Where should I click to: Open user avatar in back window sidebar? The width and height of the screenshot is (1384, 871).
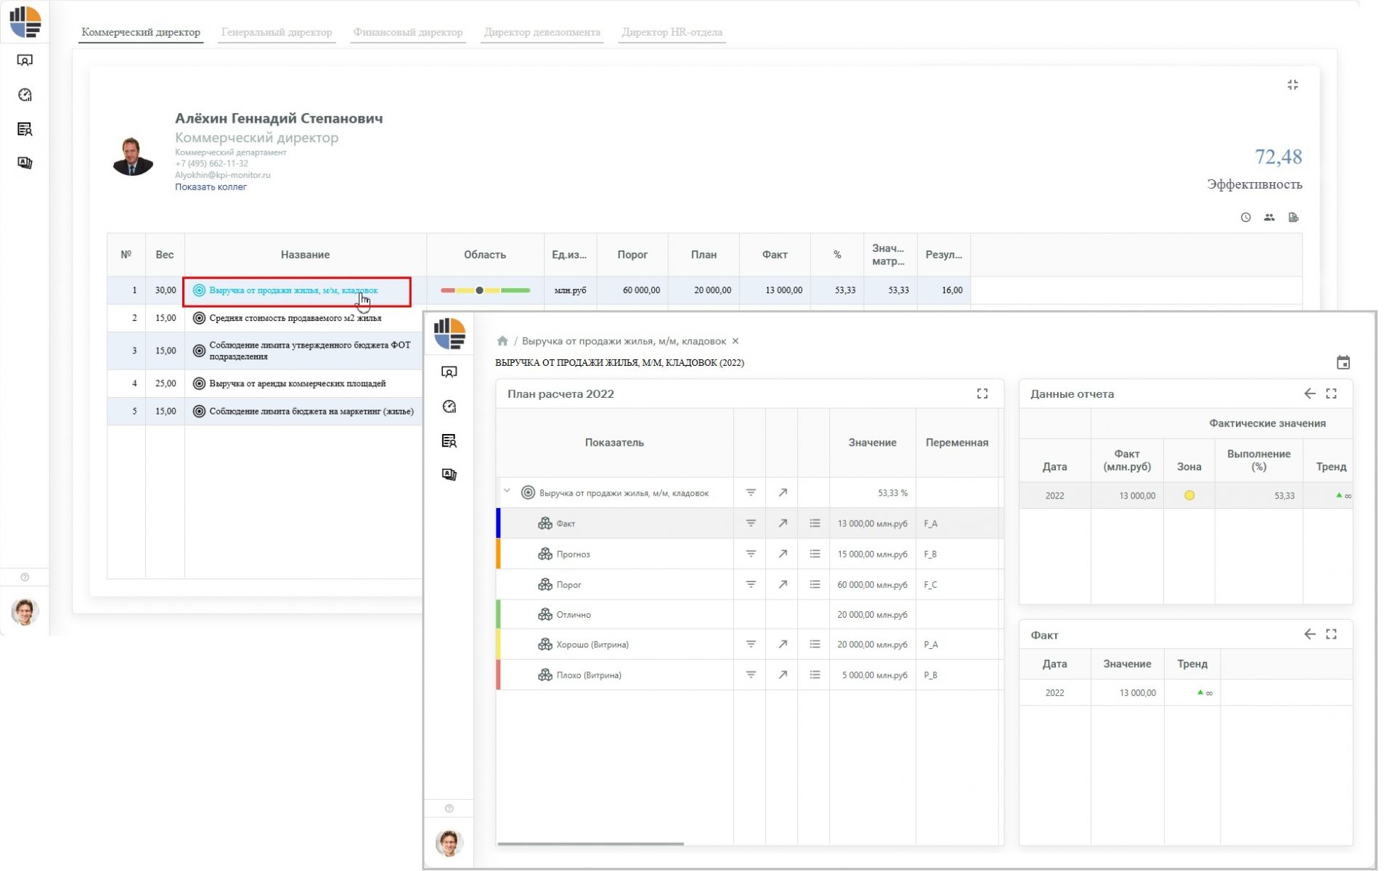tap(25, 611)
